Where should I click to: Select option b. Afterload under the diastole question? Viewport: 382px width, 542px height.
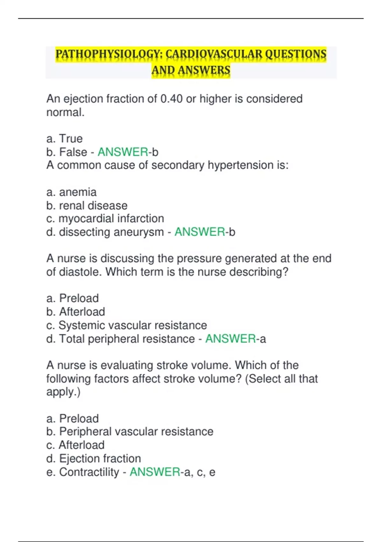pos(75,312)
